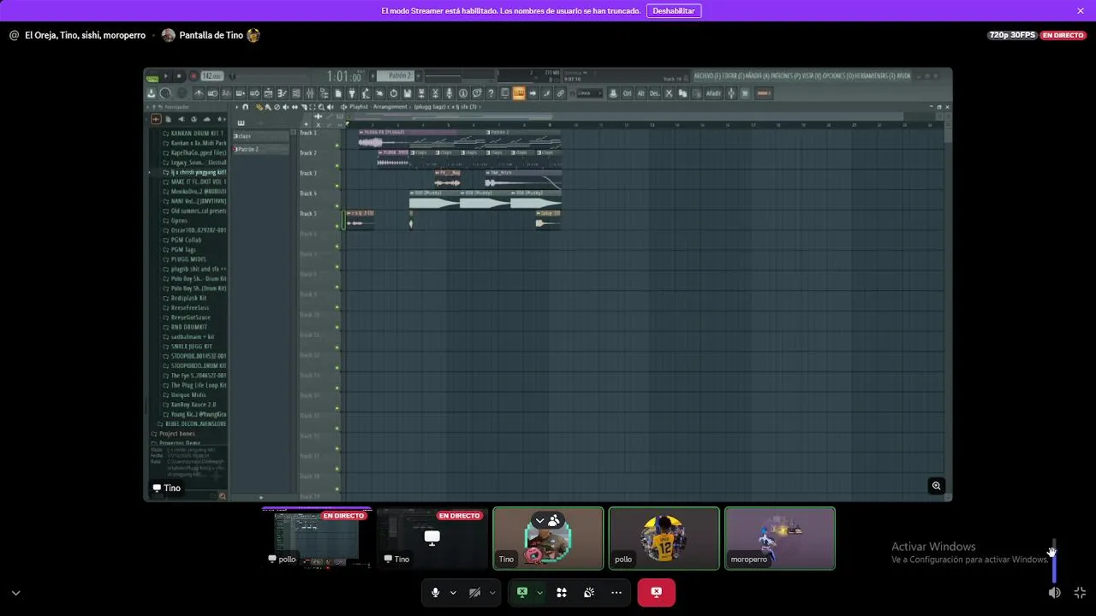Dismiss the Streamer mode banner
This screenshot has height=616, width=1096.
click(1081, 10)
